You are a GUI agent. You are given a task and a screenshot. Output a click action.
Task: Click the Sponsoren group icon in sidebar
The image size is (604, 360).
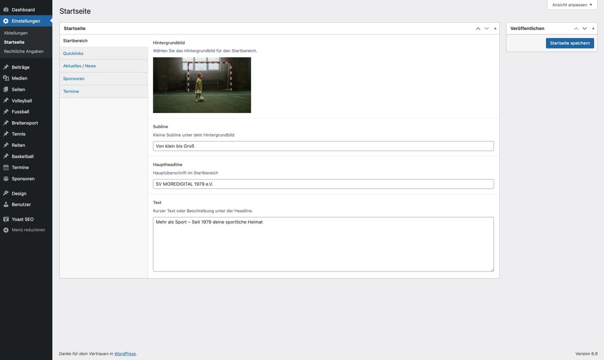coord(6,179)
